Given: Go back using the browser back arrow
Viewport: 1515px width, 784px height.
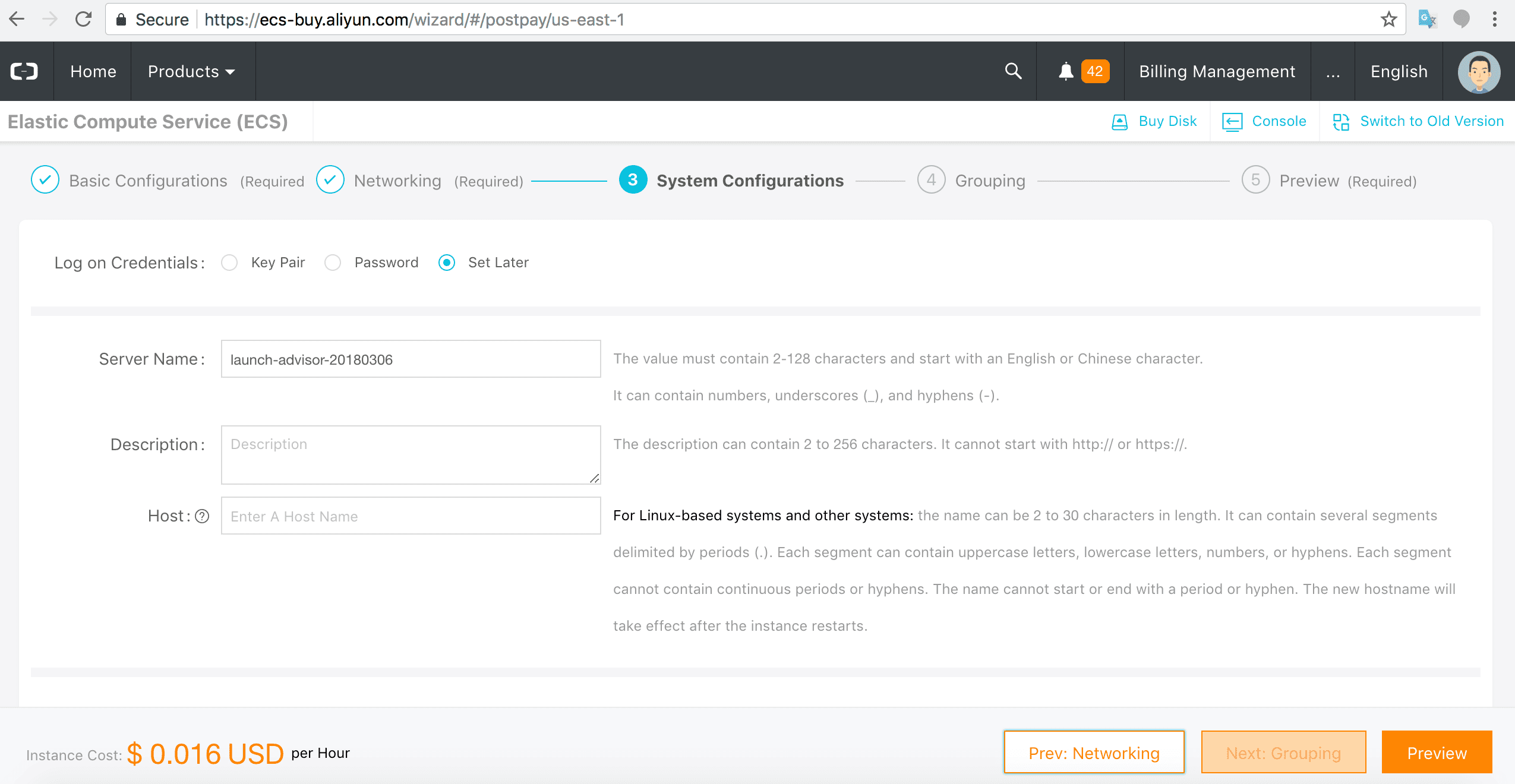Looking at the screenshot, I should pos(17,20).
